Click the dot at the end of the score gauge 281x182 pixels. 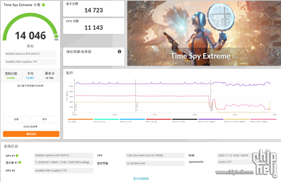[x=56, y=37]
